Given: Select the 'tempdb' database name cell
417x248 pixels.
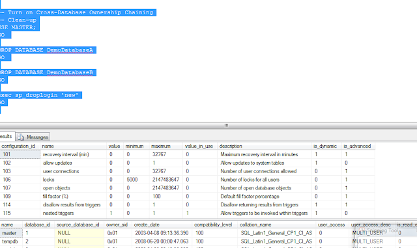Looking at the screenshot, I should click(x=11, y=241).
